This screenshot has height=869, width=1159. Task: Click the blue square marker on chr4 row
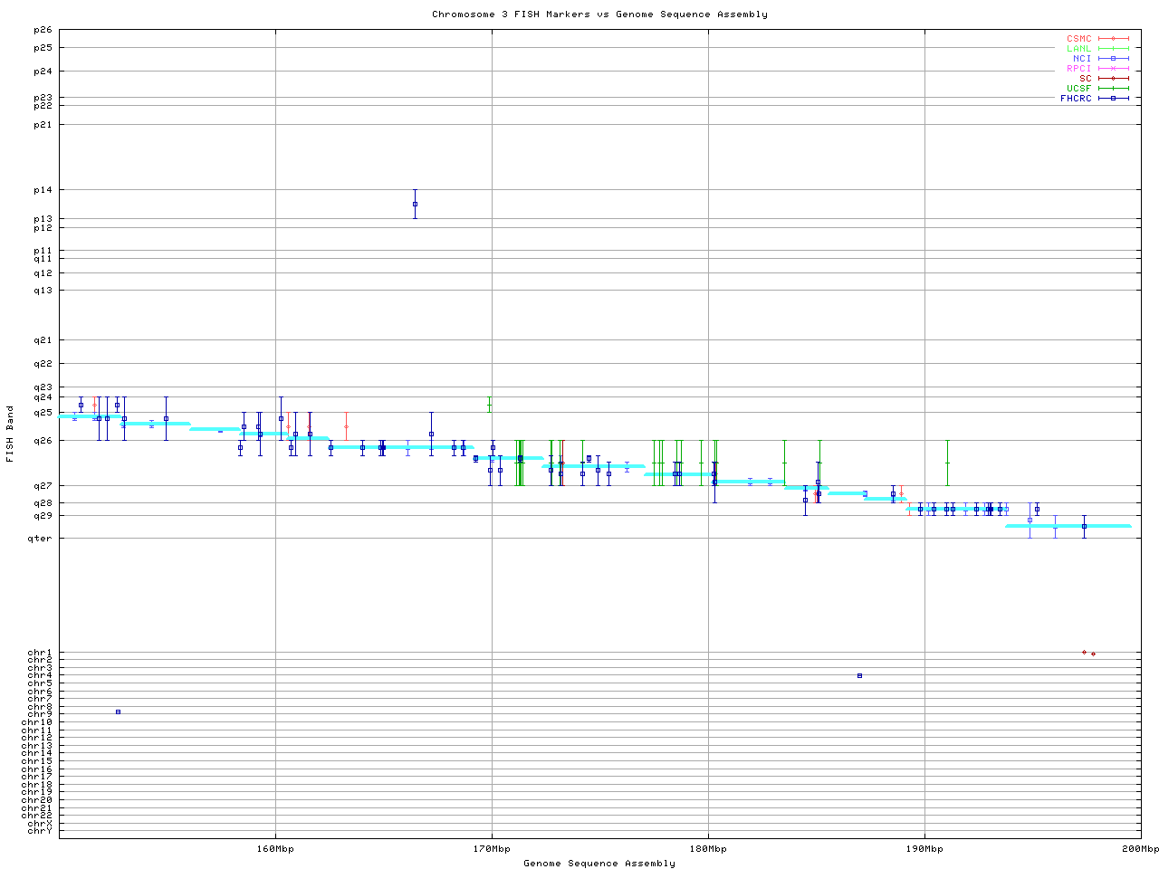pyautogui.click(x=859, y=675)
